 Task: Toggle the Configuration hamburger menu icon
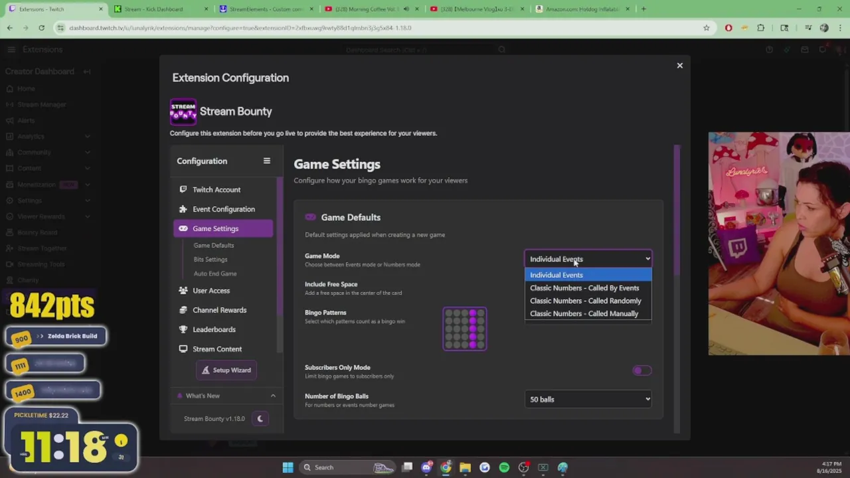pos(266,161)
